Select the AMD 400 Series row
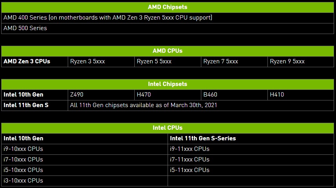Screen dimensions: 336x188 tap(108, 18)
